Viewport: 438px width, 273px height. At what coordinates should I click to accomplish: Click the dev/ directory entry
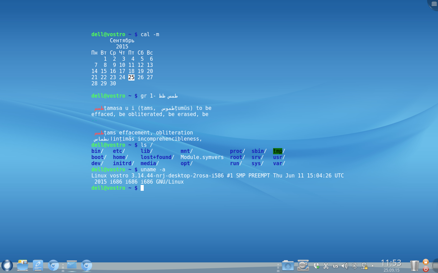[x=98, y=163]
